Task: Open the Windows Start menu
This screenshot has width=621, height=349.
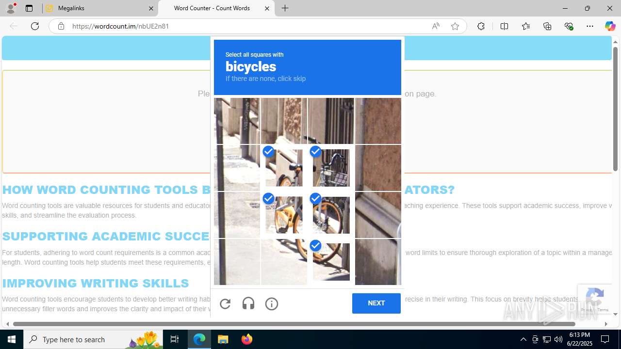Action: point(12,339)
